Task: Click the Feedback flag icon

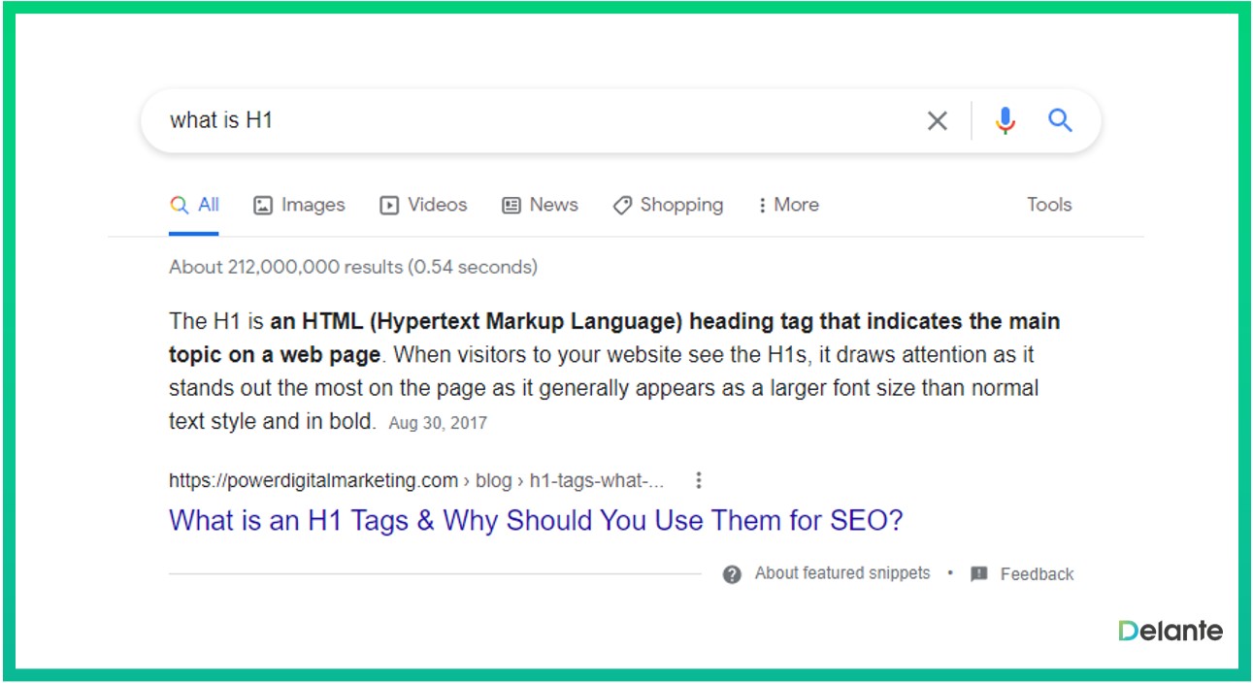Action: [x=979, y=574]
